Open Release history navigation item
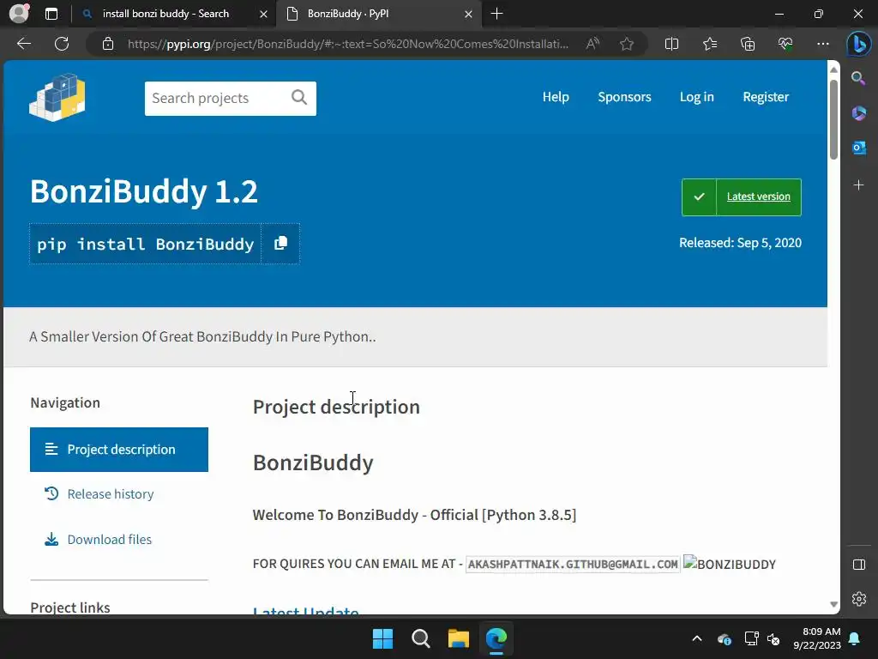 tap(111, 493)
